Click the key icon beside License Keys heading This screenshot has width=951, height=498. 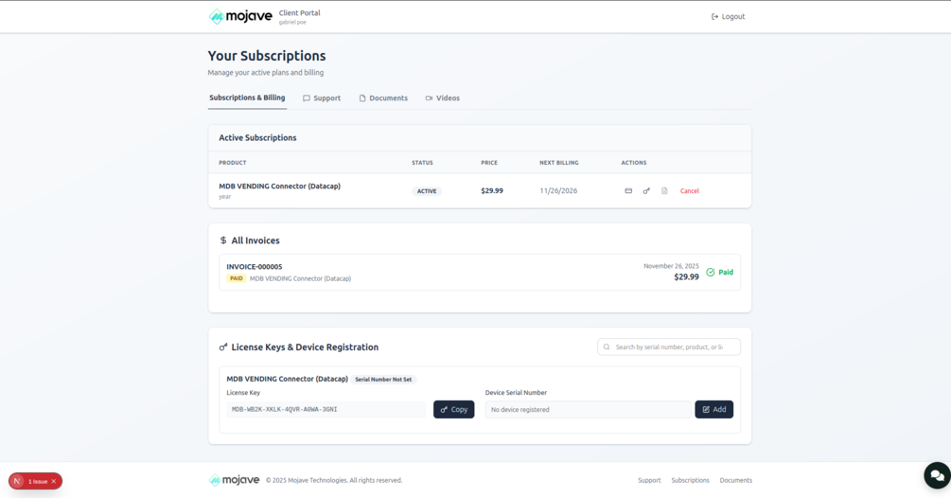point(223,347)
